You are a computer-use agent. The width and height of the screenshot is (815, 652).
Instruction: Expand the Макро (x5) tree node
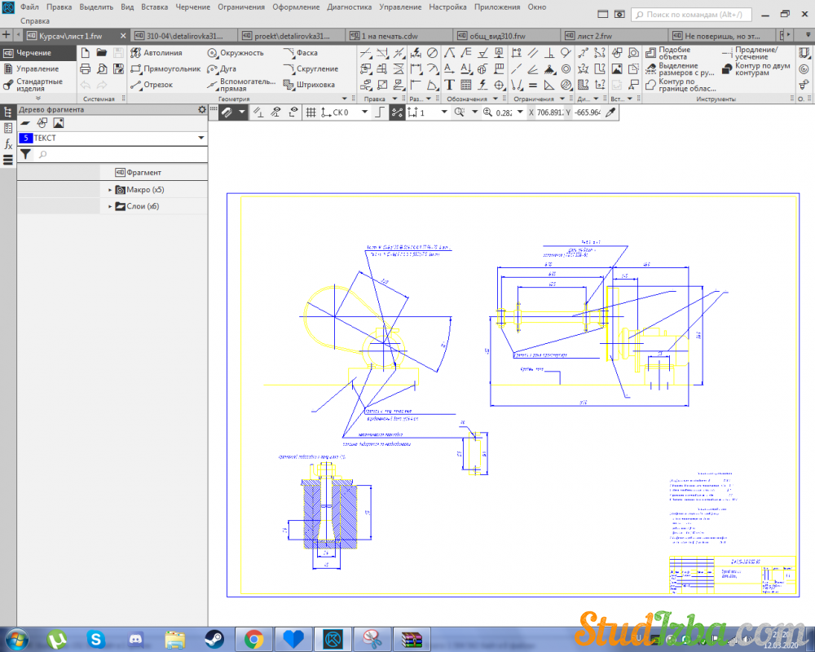(x=110, y=190)
